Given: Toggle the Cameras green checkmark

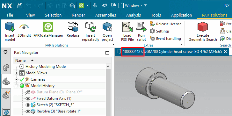Looking at the screenshot, I should pos(22,79).
